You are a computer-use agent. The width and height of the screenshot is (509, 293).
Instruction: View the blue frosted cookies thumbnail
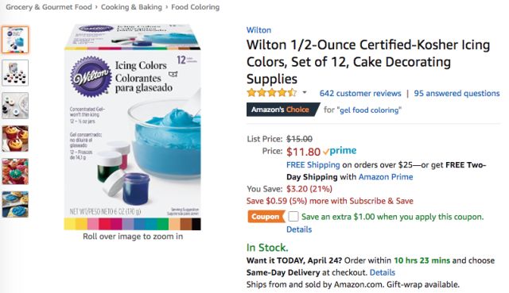pos(15,204)
